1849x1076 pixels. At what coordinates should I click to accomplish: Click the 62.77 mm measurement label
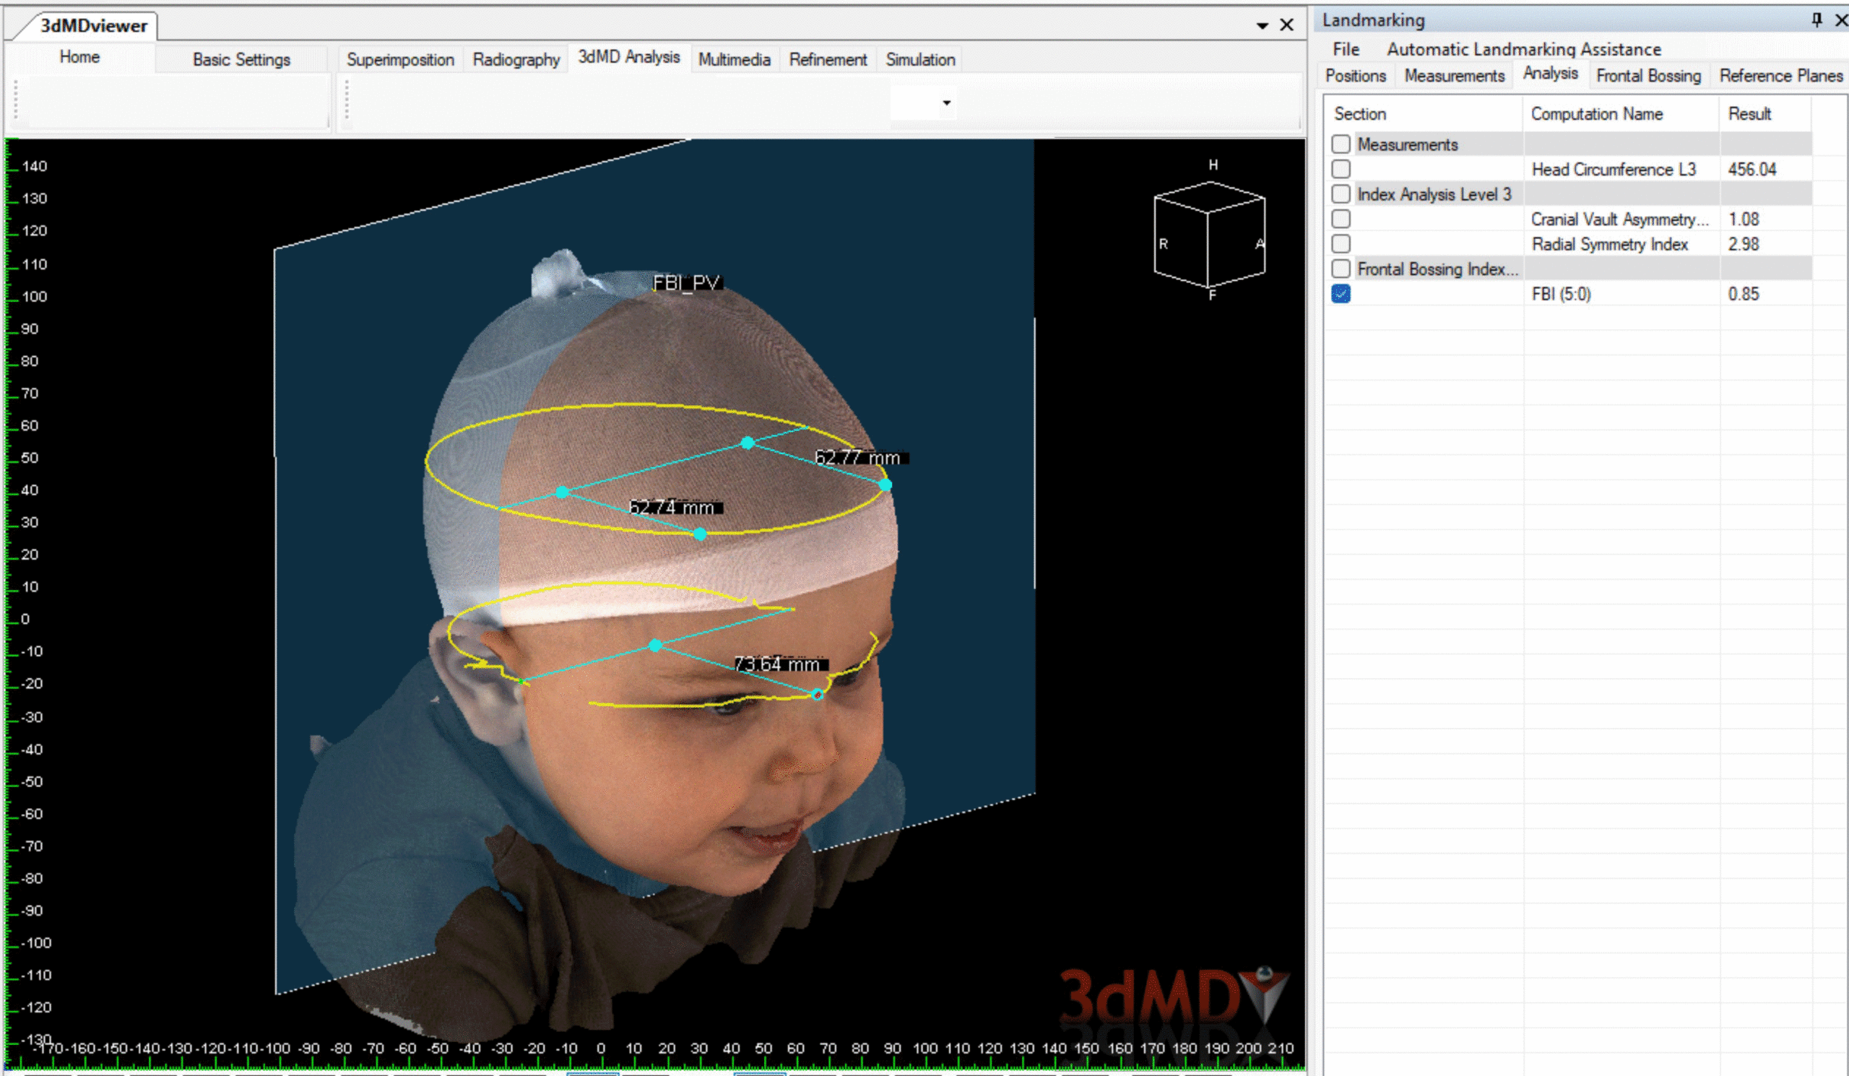coord(858,458)
